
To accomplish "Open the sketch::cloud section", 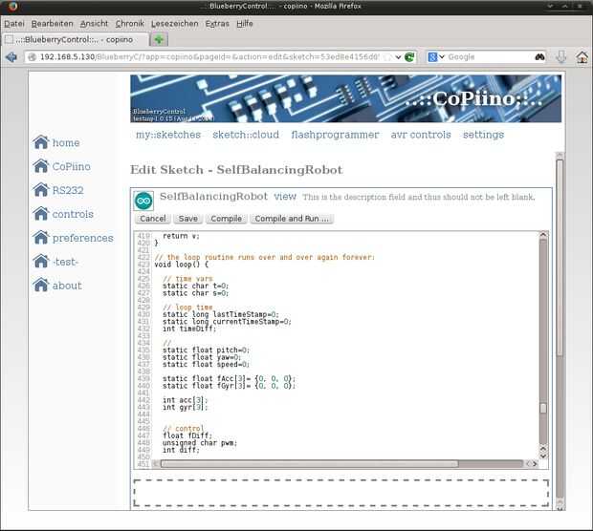I will [246, 135].
